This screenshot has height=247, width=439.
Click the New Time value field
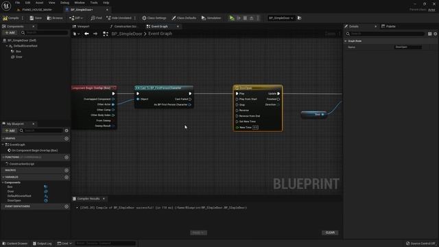pos(255,128)
